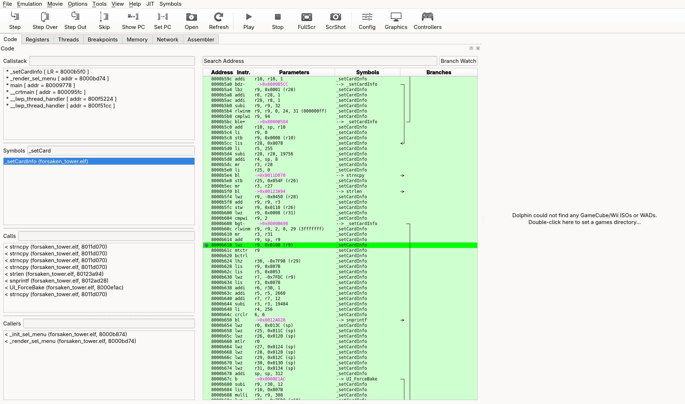
Task: Select _setCardInfo symbol in Symbols list
Action: 99,161
